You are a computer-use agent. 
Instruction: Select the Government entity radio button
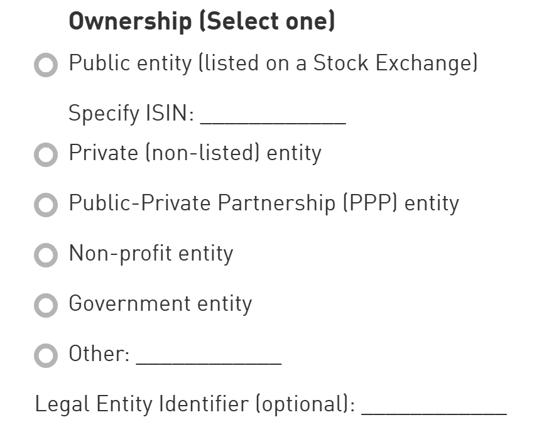click(46, 305)
